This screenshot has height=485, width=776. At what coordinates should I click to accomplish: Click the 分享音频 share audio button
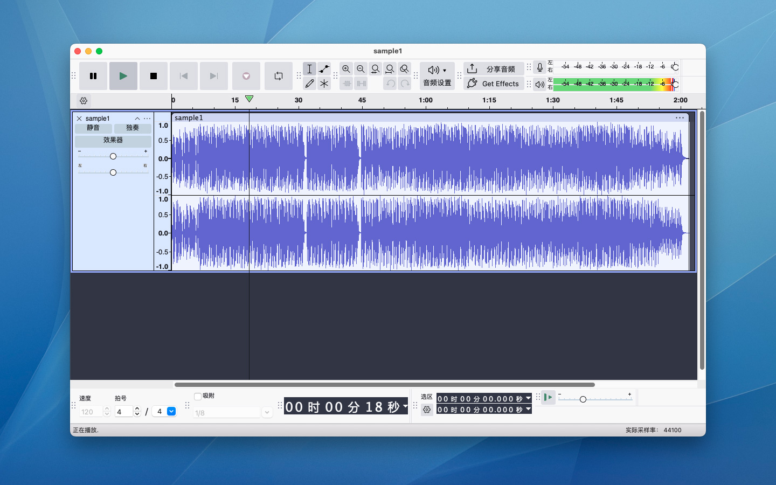[x=494, y=69]
